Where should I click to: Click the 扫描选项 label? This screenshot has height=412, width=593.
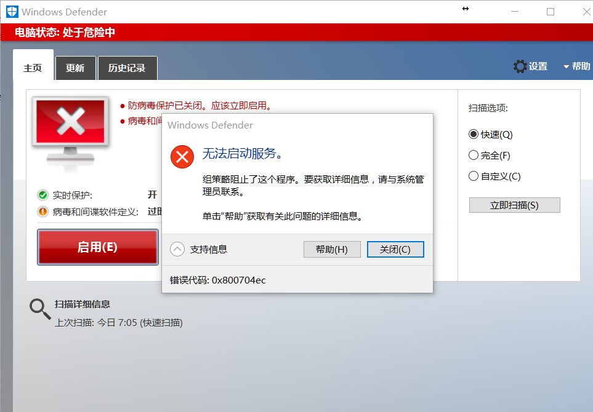[488, 108]
